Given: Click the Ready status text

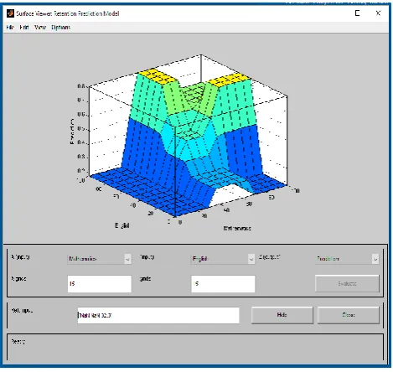Looking at the screenshot, I should pyautogui.click(x=18, y=342).
